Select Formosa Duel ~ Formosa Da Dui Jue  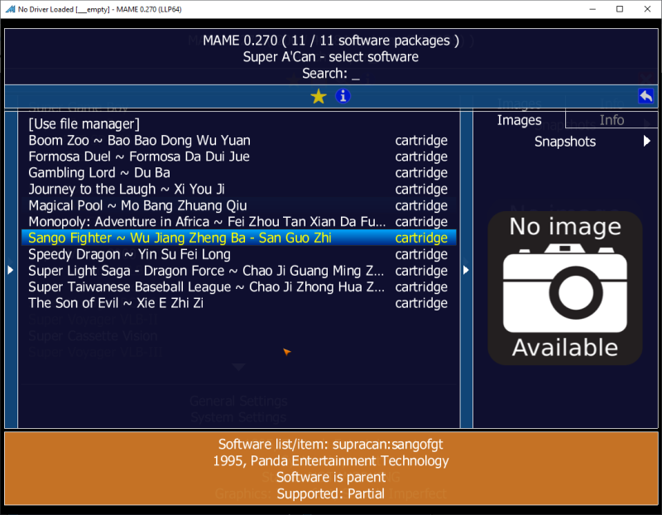pos(238,156)
